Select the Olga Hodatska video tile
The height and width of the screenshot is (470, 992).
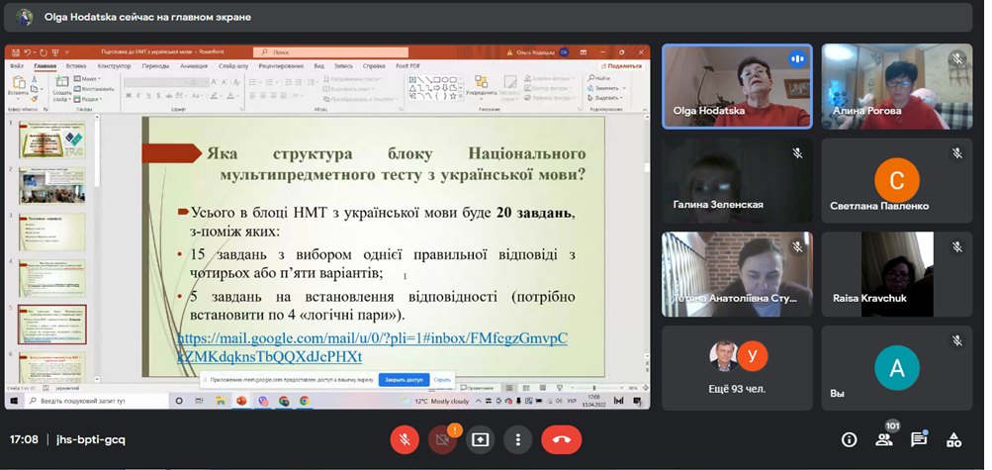click(x=737, y=86)
